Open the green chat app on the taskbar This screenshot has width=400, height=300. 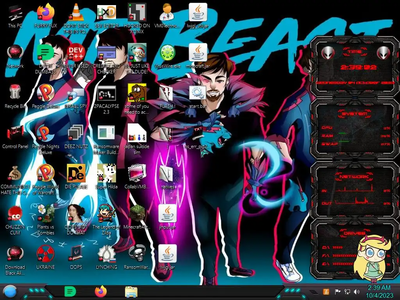pos(70,291)
